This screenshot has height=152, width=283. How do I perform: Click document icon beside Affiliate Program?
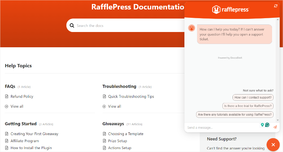point(7,141)
